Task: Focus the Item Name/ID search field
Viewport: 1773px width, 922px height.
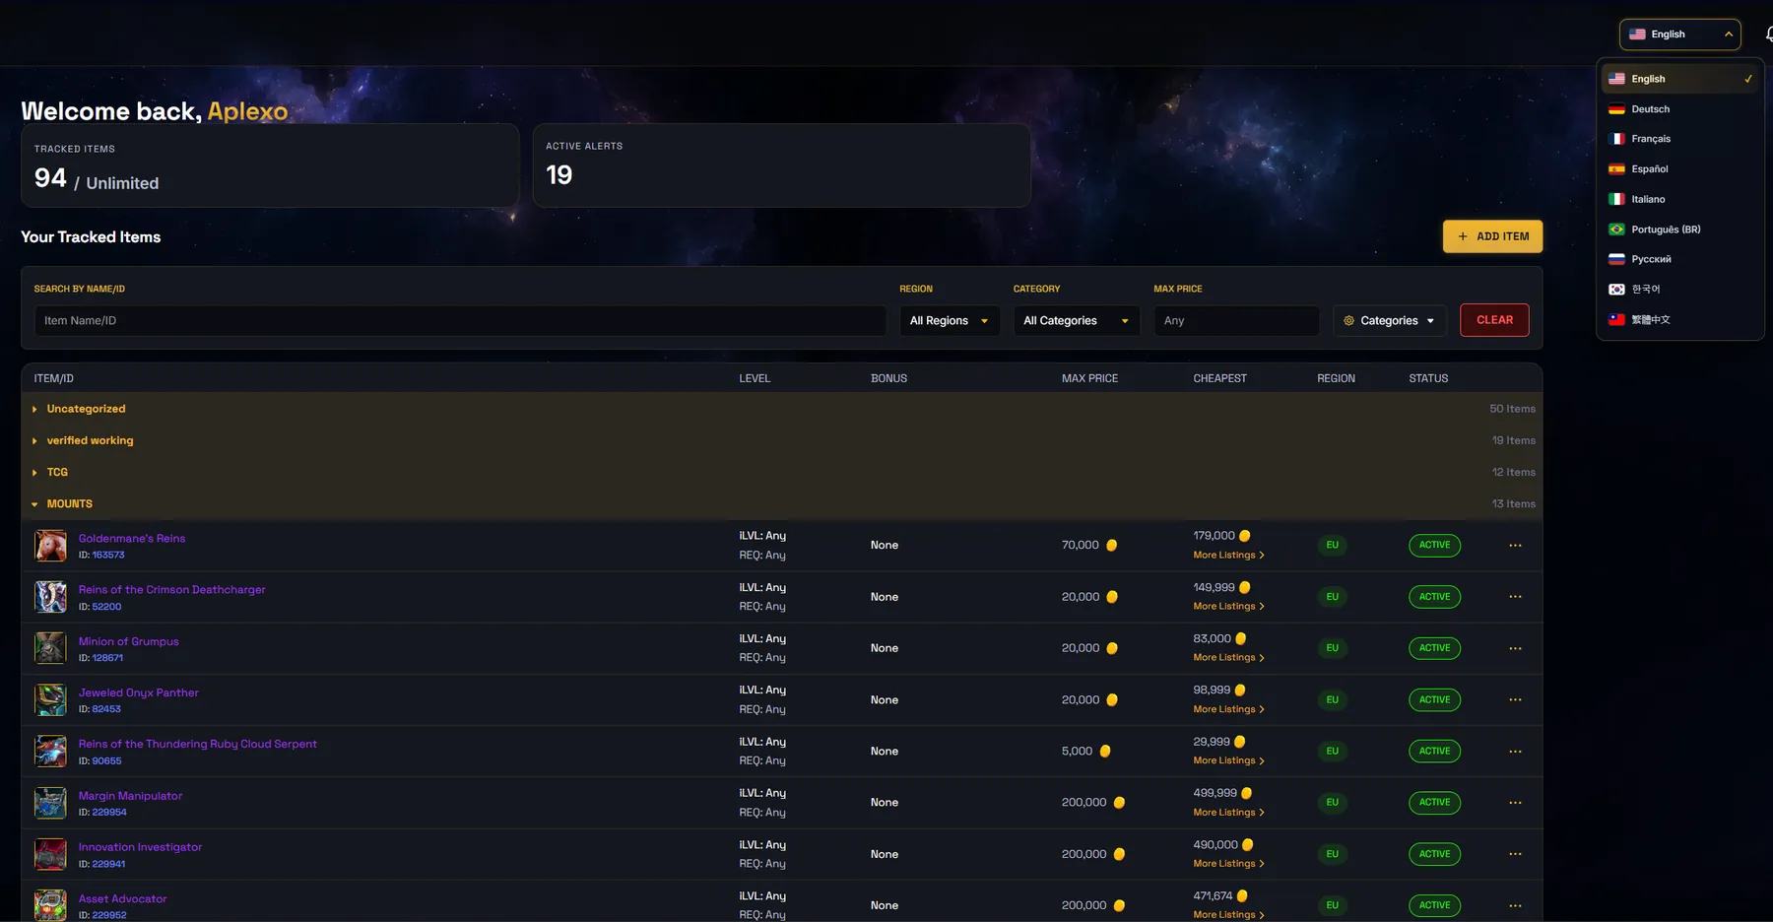Action: click(x=460, y=321)
